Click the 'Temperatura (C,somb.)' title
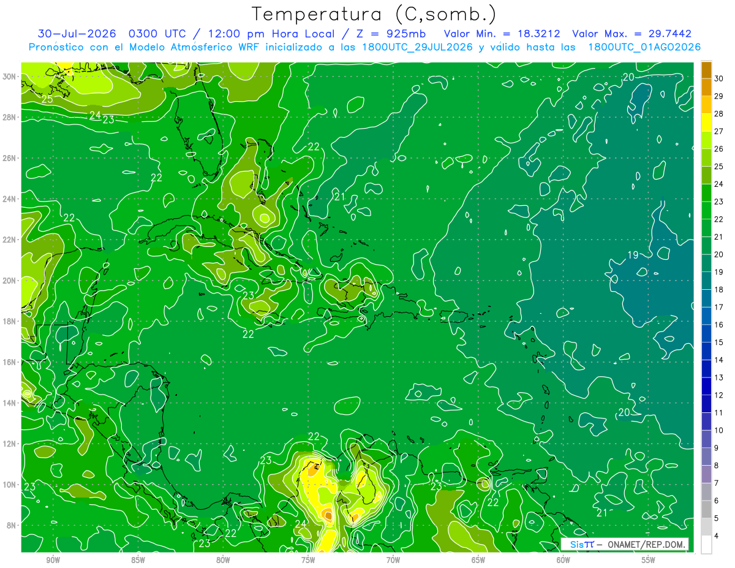 point(374,15)
